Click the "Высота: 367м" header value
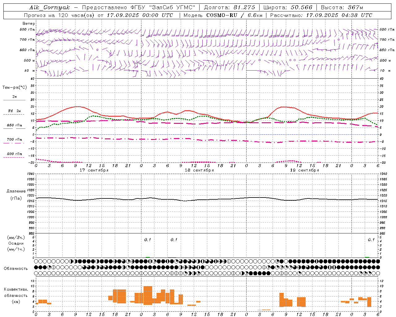This screenshot has height=317, width=396. 342,7
